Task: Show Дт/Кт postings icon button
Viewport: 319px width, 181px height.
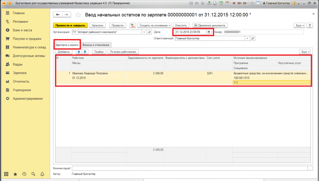Action: 132,25
